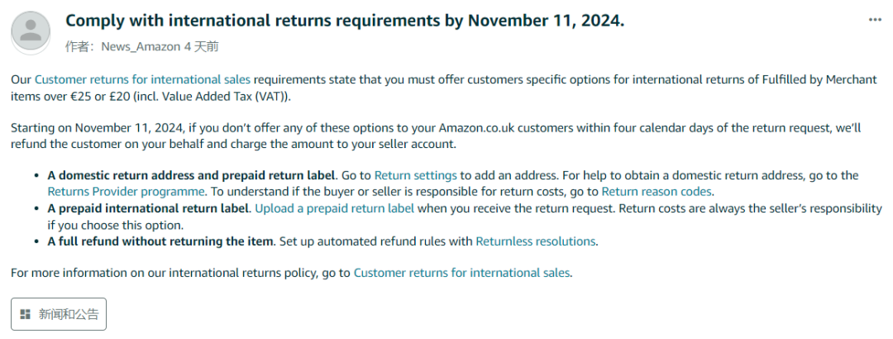This screenshot has height=339, width=893.
Task: Click bold text "A full refund without returning the item"
Action: (160, 241)
